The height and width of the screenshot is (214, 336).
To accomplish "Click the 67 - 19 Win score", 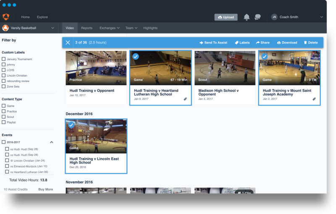I will tap(179, 80).
